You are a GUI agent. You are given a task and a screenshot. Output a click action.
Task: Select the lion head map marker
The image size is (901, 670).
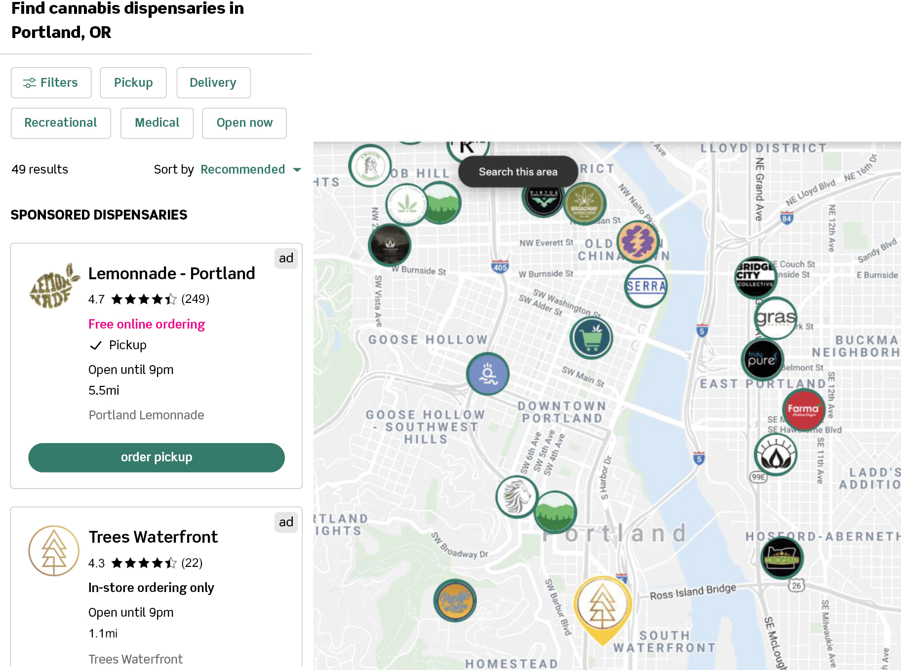pos(517,497)
